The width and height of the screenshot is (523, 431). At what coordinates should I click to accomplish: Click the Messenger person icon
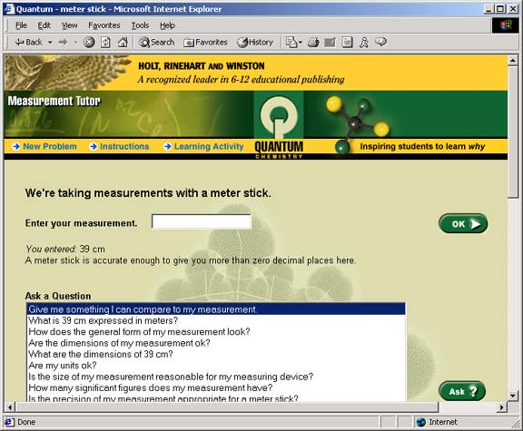coord(364,43)
